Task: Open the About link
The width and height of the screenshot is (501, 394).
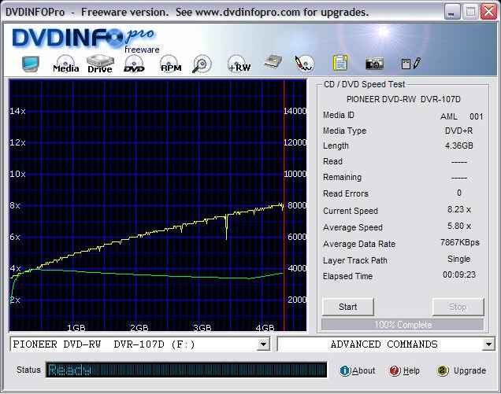Action: point(363,370)
